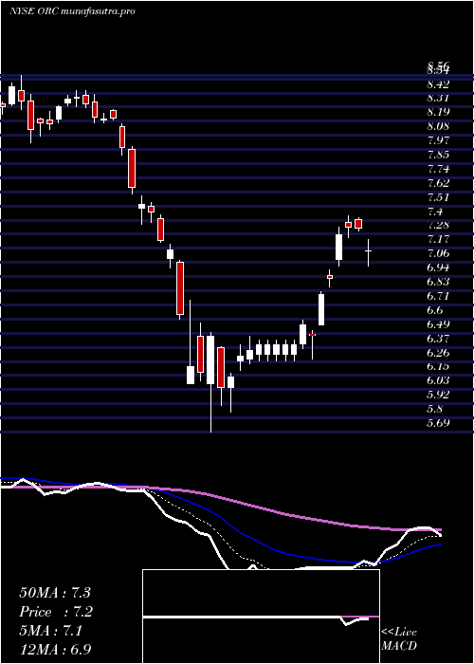Click the tall white candlestick between 6.49 and 6.71
The image size is (474, 664).
(321, 309)
